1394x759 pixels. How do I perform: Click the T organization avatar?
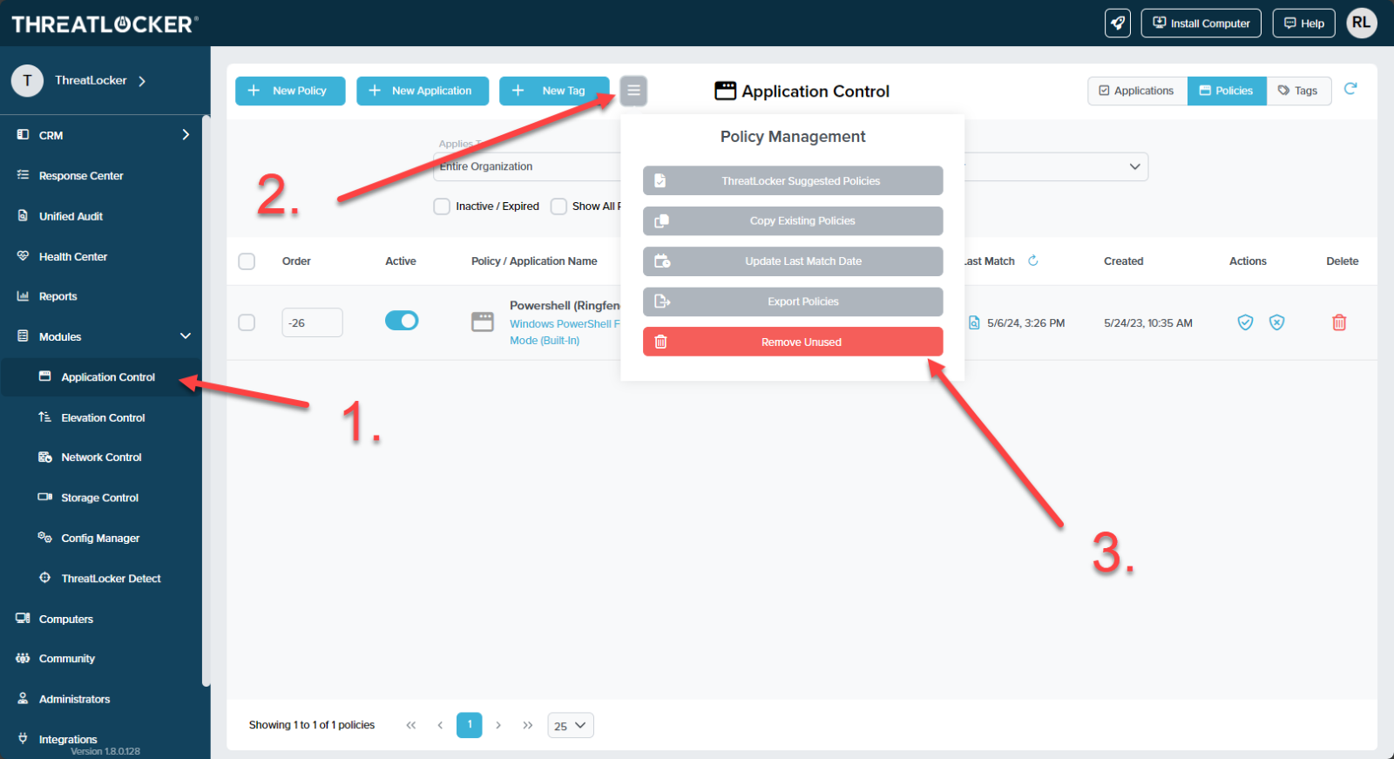tap(27, 80)
